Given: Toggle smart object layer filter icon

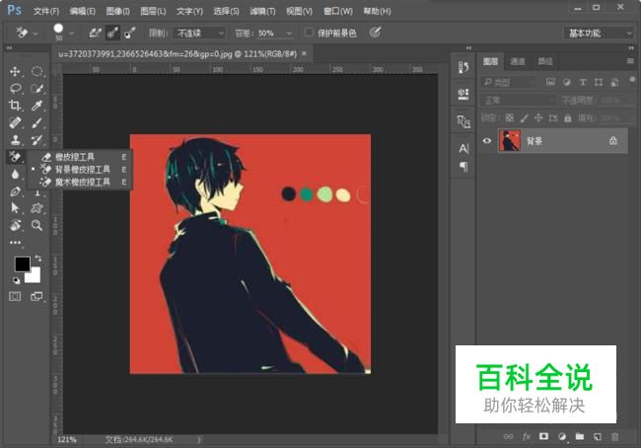Looking at the screenshot, I should 614,82.
